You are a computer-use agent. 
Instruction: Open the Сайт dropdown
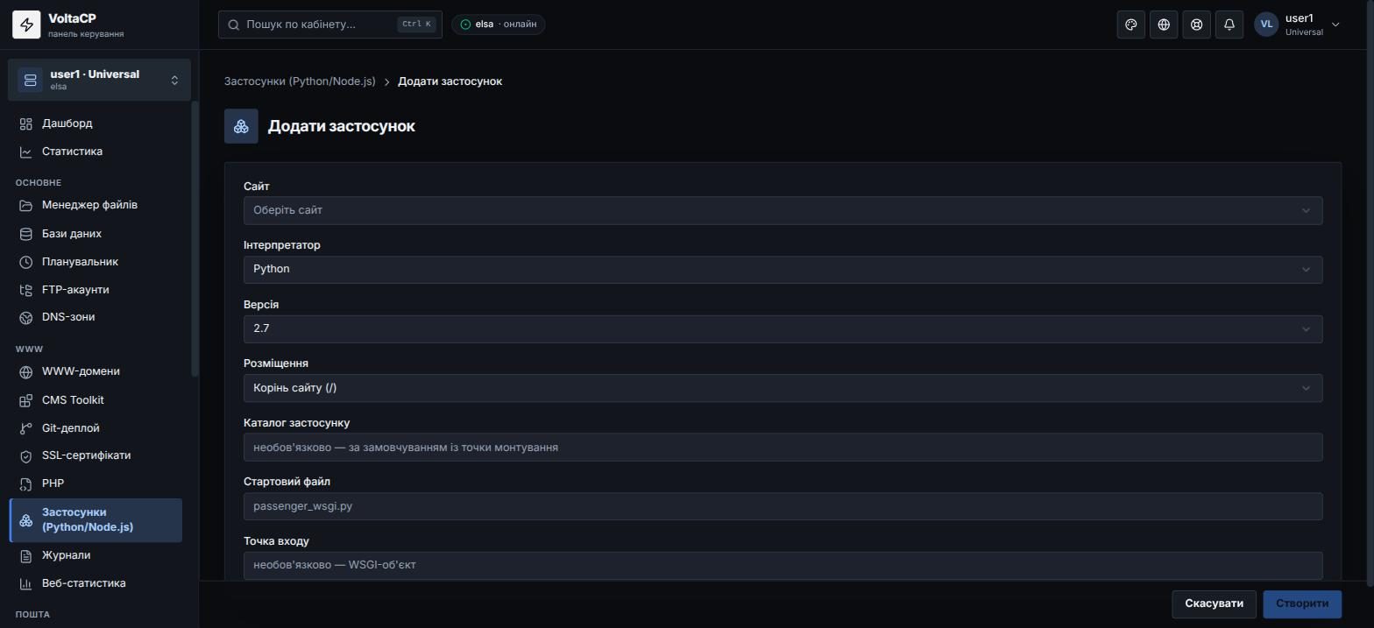[x=783, y=210]
